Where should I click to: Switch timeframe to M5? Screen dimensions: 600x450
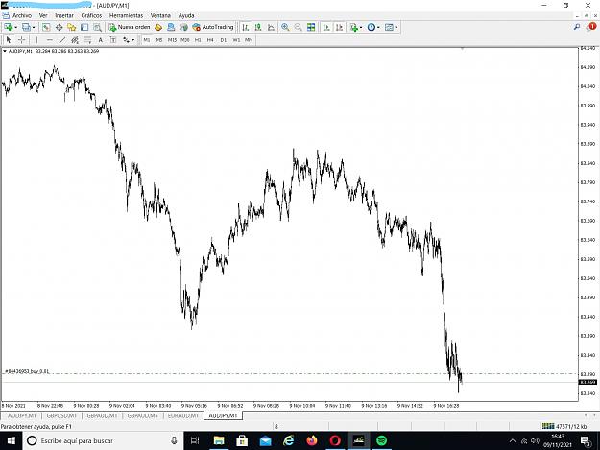pos(159,39)
